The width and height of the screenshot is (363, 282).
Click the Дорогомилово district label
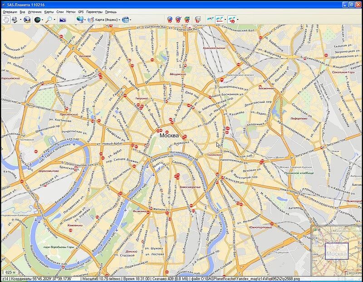coord(49,171)
